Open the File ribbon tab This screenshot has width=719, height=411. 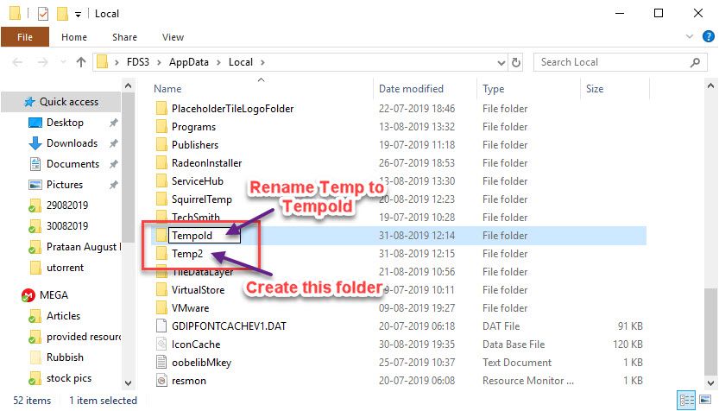[x=25, y=37]
